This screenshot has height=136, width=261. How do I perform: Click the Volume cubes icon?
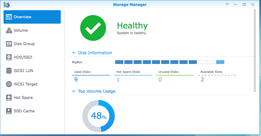pyautogui.click(x=9, y=30)
